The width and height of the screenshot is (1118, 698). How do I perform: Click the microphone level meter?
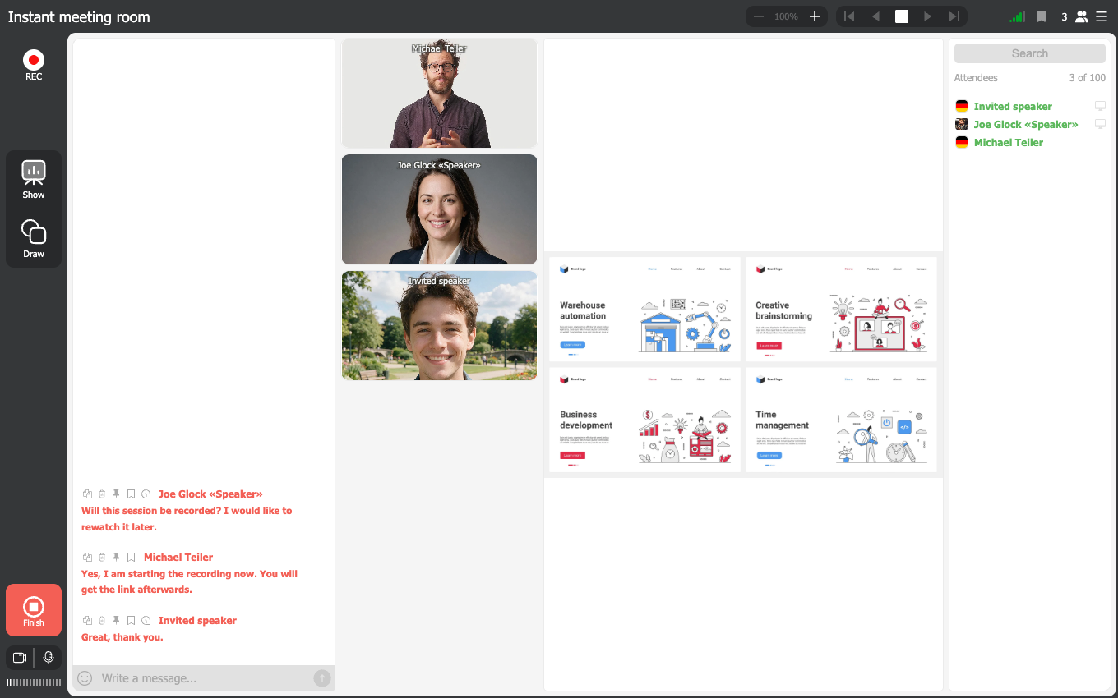point(34,682)
